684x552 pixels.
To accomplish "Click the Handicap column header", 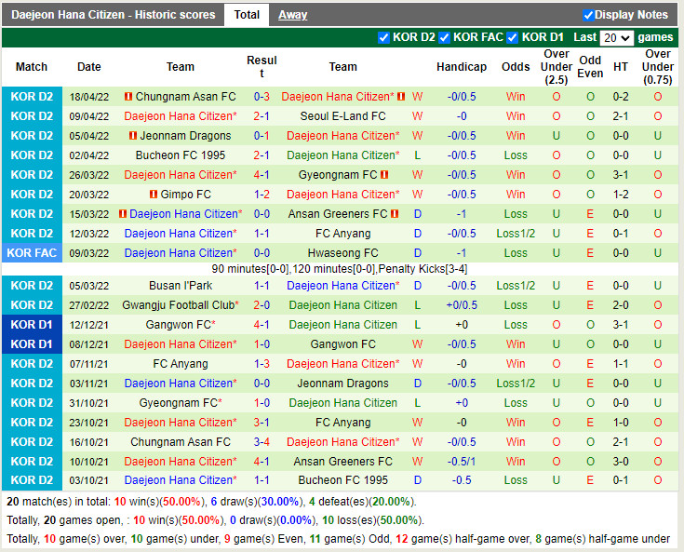I will click(x=462, y=67).
